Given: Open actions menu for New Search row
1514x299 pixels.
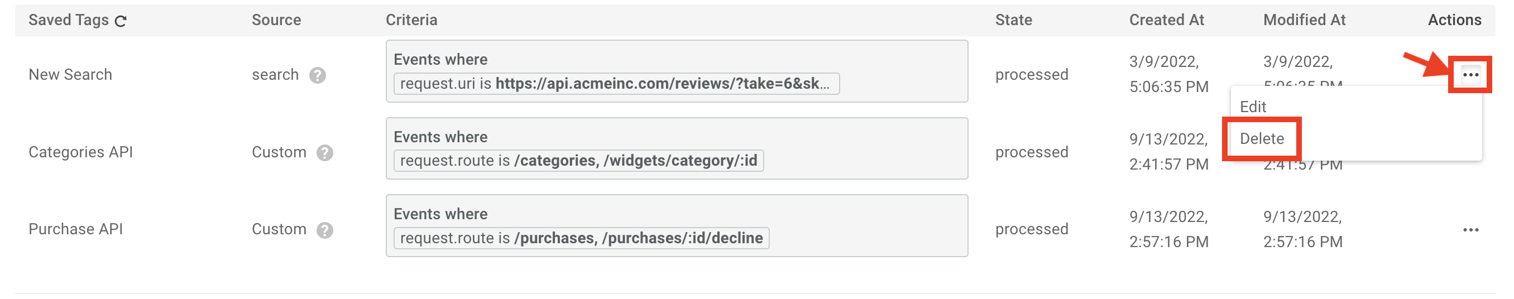Looking at the screenshot, I should click(x=1470, y=75).
